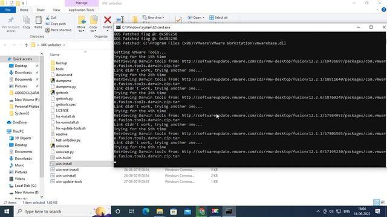
Task: Switch to Share ribbon tab
Action: [41, 10]
